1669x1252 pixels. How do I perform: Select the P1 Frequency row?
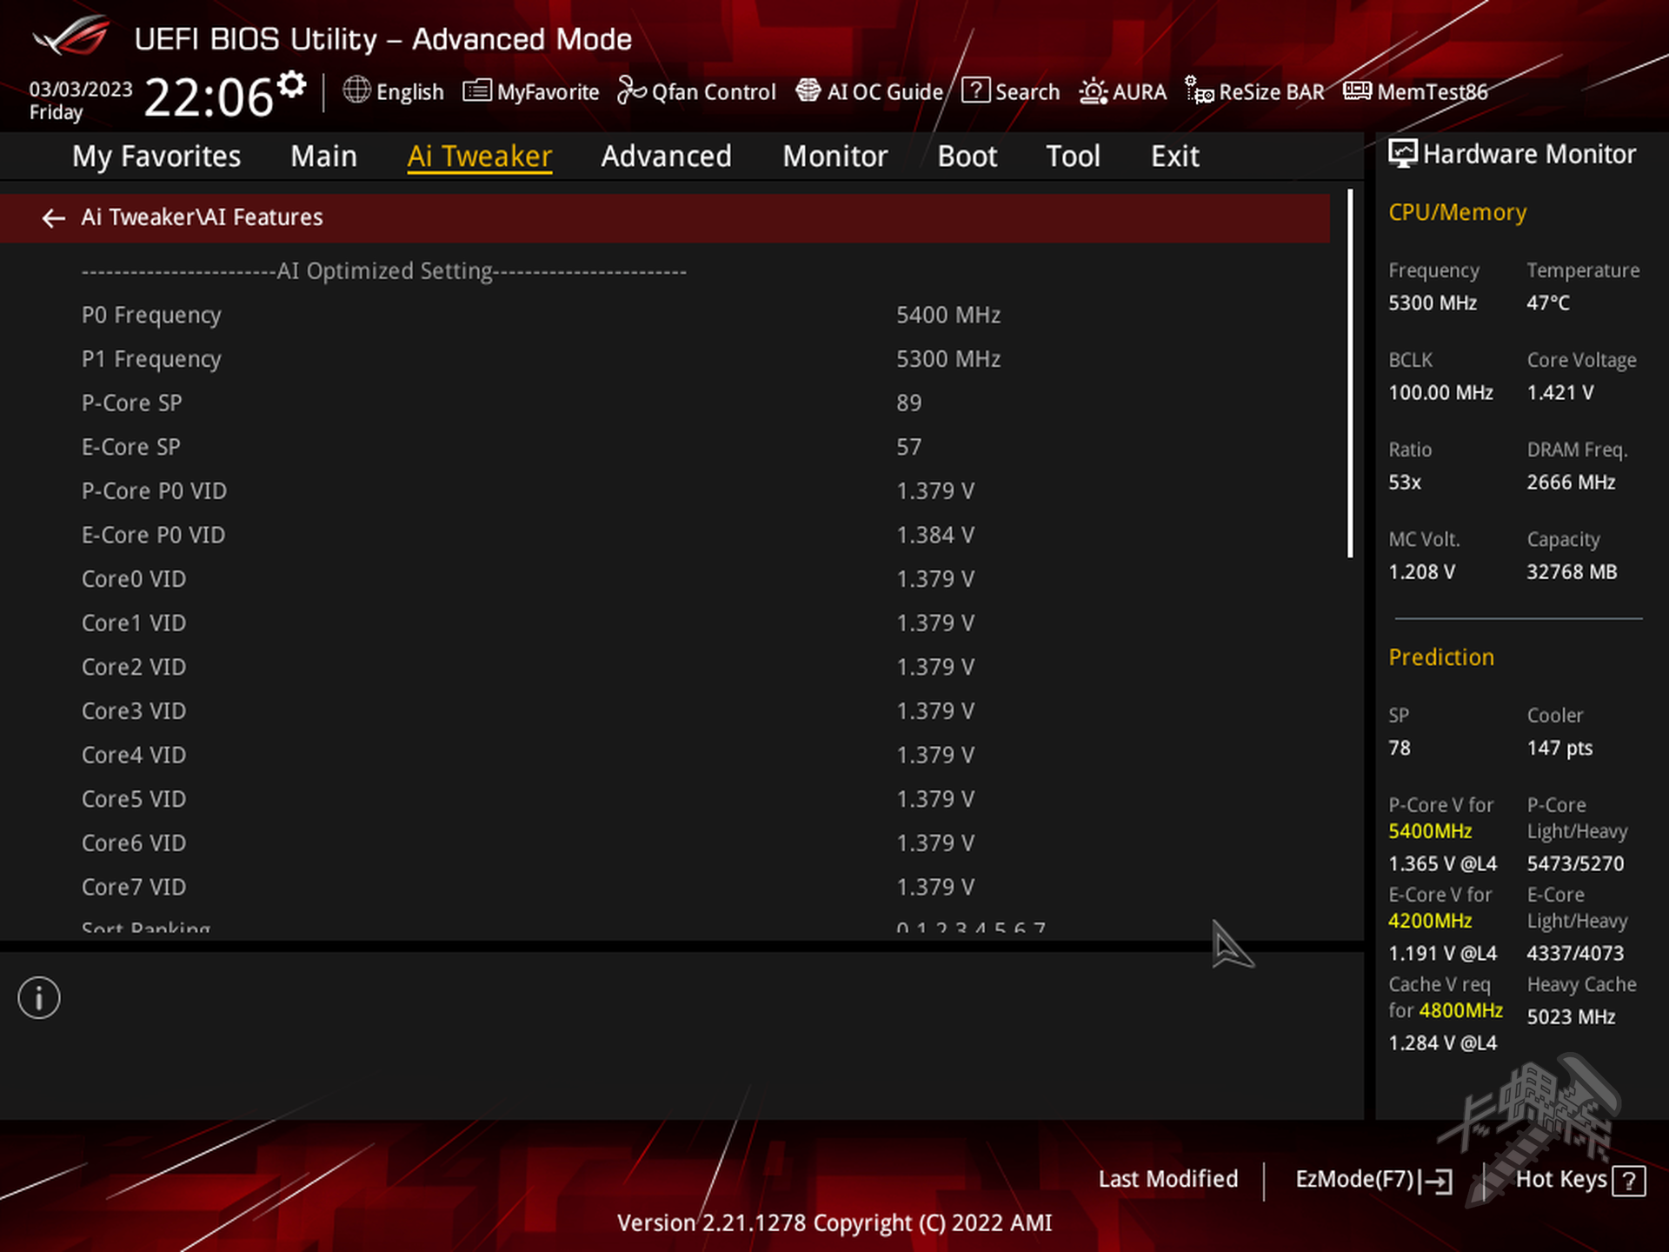tap(665, 359)
